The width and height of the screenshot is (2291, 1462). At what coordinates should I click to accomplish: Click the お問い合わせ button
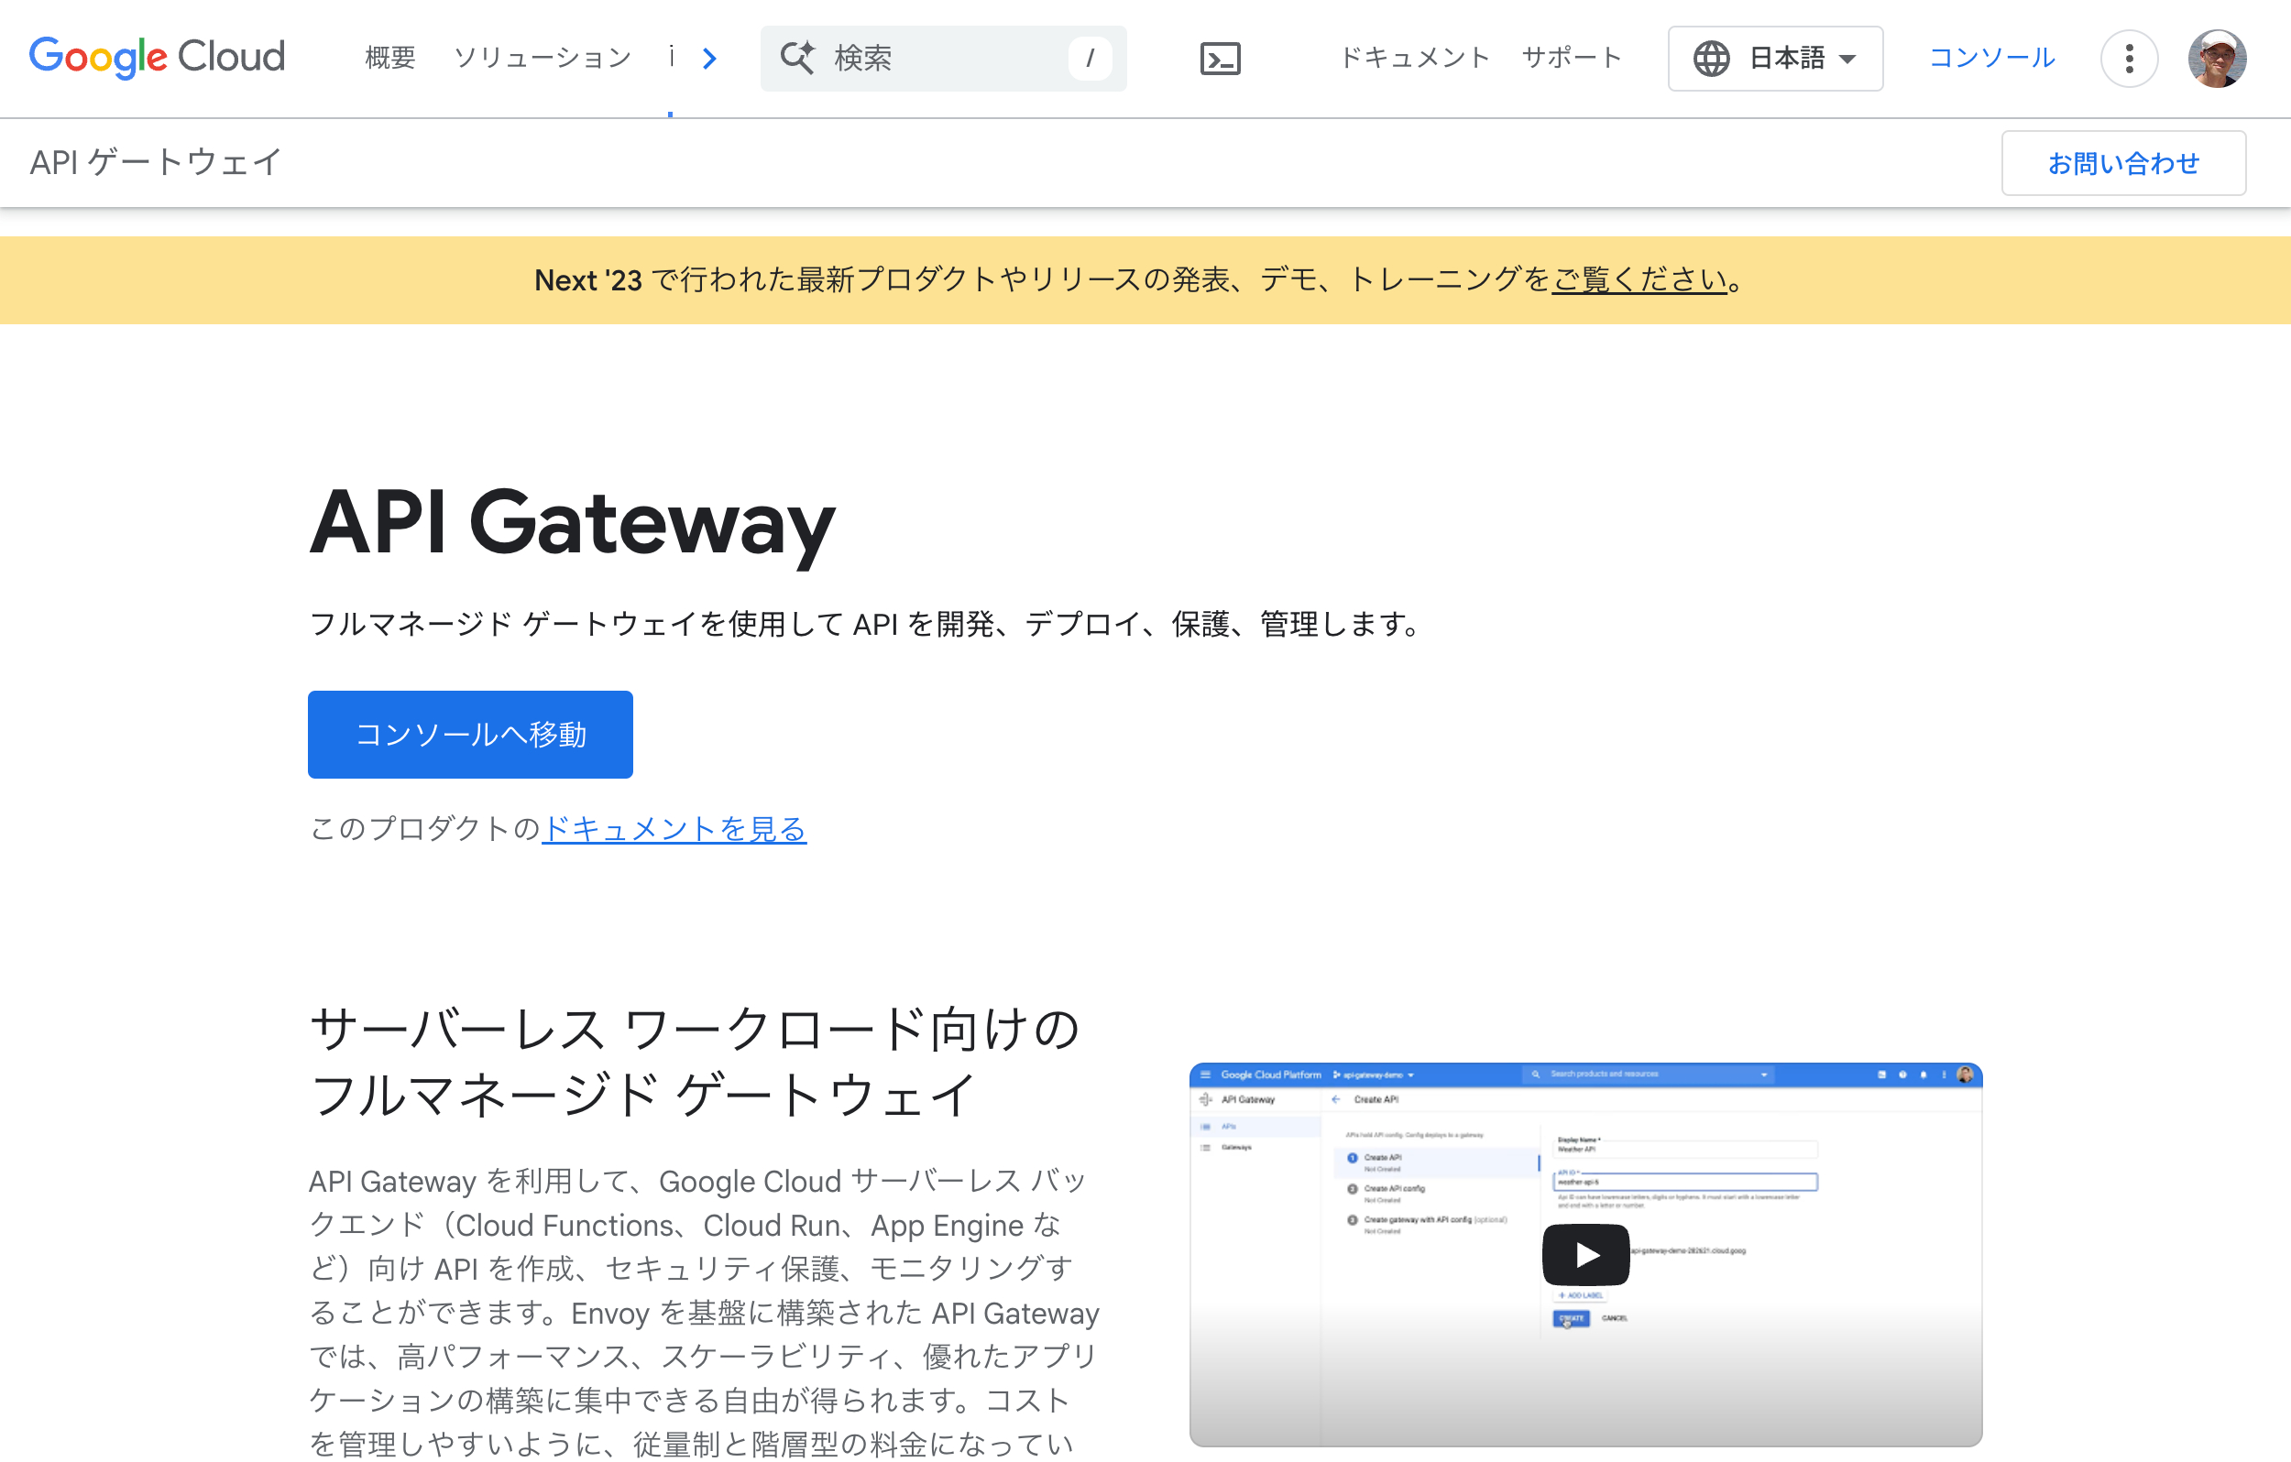click(2123, 164)
